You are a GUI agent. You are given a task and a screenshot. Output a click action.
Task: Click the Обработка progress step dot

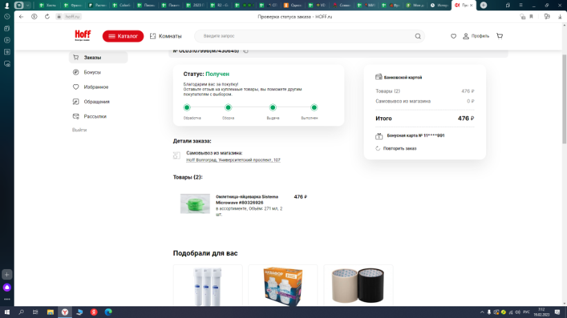(187, 108)
